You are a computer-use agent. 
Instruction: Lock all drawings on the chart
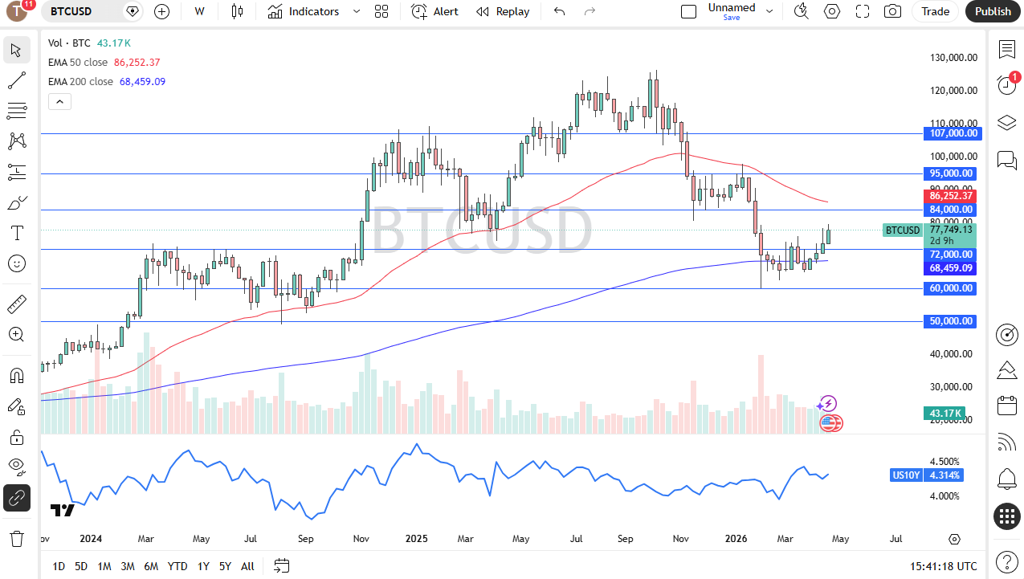(x=17, y=437)
